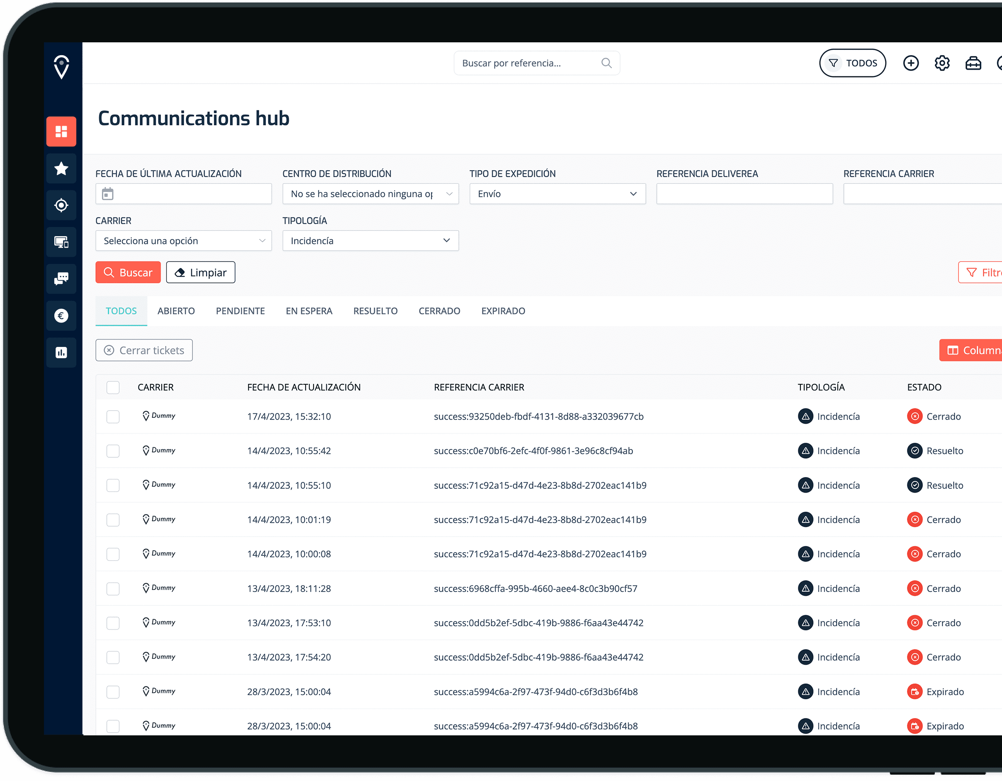The width and height of the screenshot is (1002, 781).
Task: Open the settings gear icon
Action: [x=942, y=63]
